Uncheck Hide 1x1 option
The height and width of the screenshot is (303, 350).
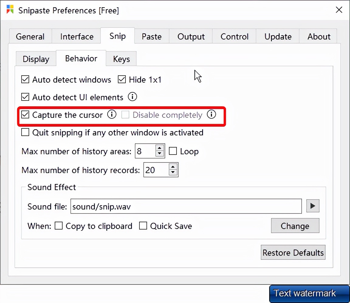point(122,80)
